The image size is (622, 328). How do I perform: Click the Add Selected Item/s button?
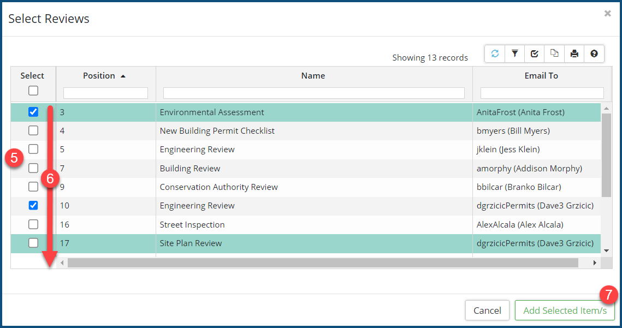565,311
